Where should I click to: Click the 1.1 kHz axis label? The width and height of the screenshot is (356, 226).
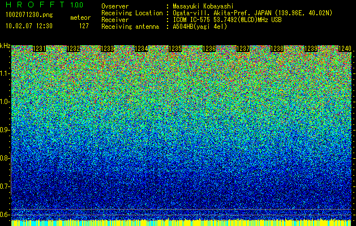click(5, 73)
